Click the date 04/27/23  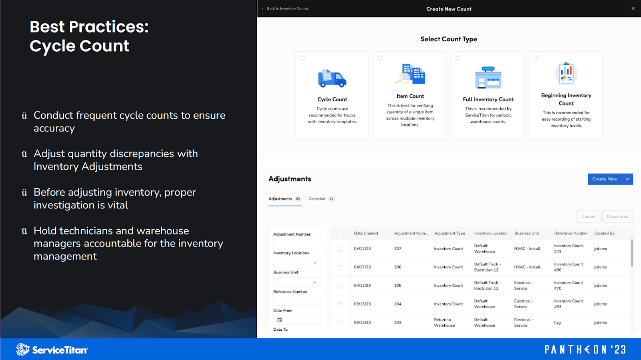pyautogui.click(x=362, y=267)
